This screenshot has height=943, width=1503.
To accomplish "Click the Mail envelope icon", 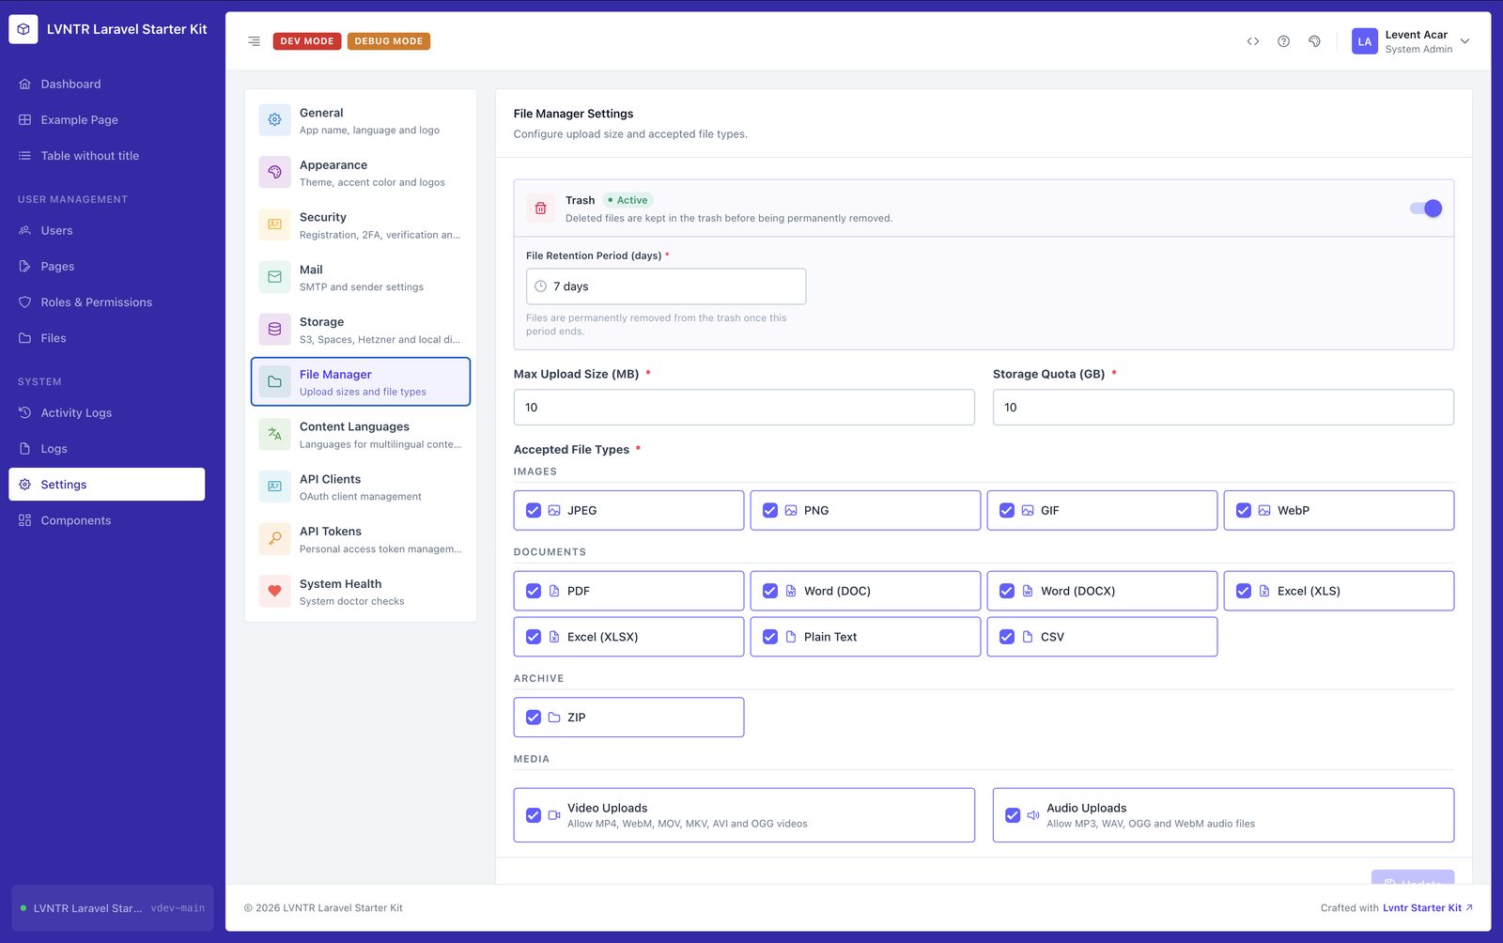I will [x=274, y=277].
